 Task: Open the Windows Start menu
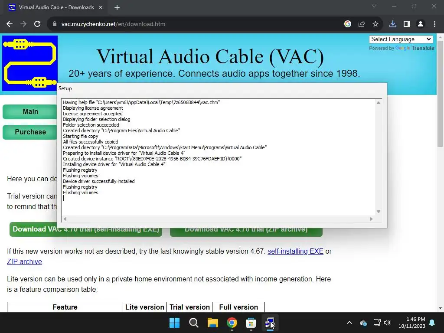[174, 323]
